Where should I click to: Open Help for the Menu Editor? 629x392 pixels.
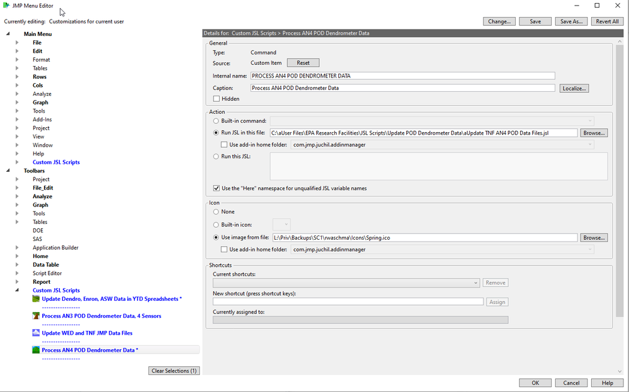coord(608,383)
